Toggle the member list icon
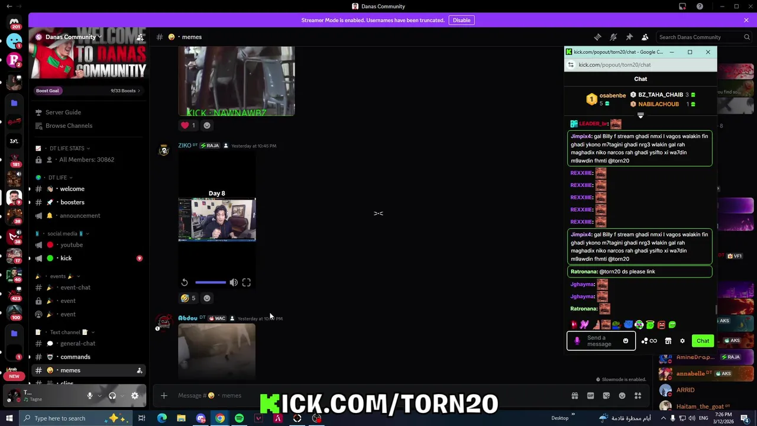 (645, 37)
